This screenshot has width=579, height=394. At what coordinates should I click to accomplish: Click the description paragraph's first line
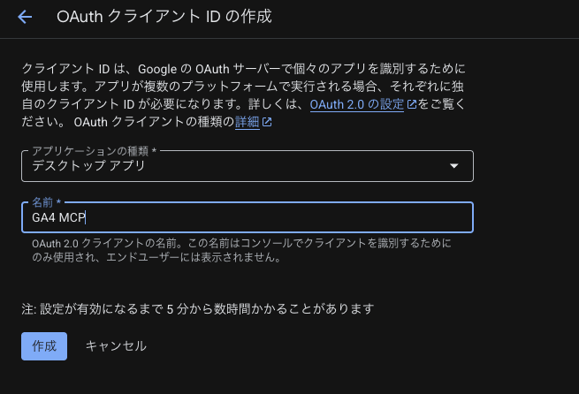coord(243,69)
